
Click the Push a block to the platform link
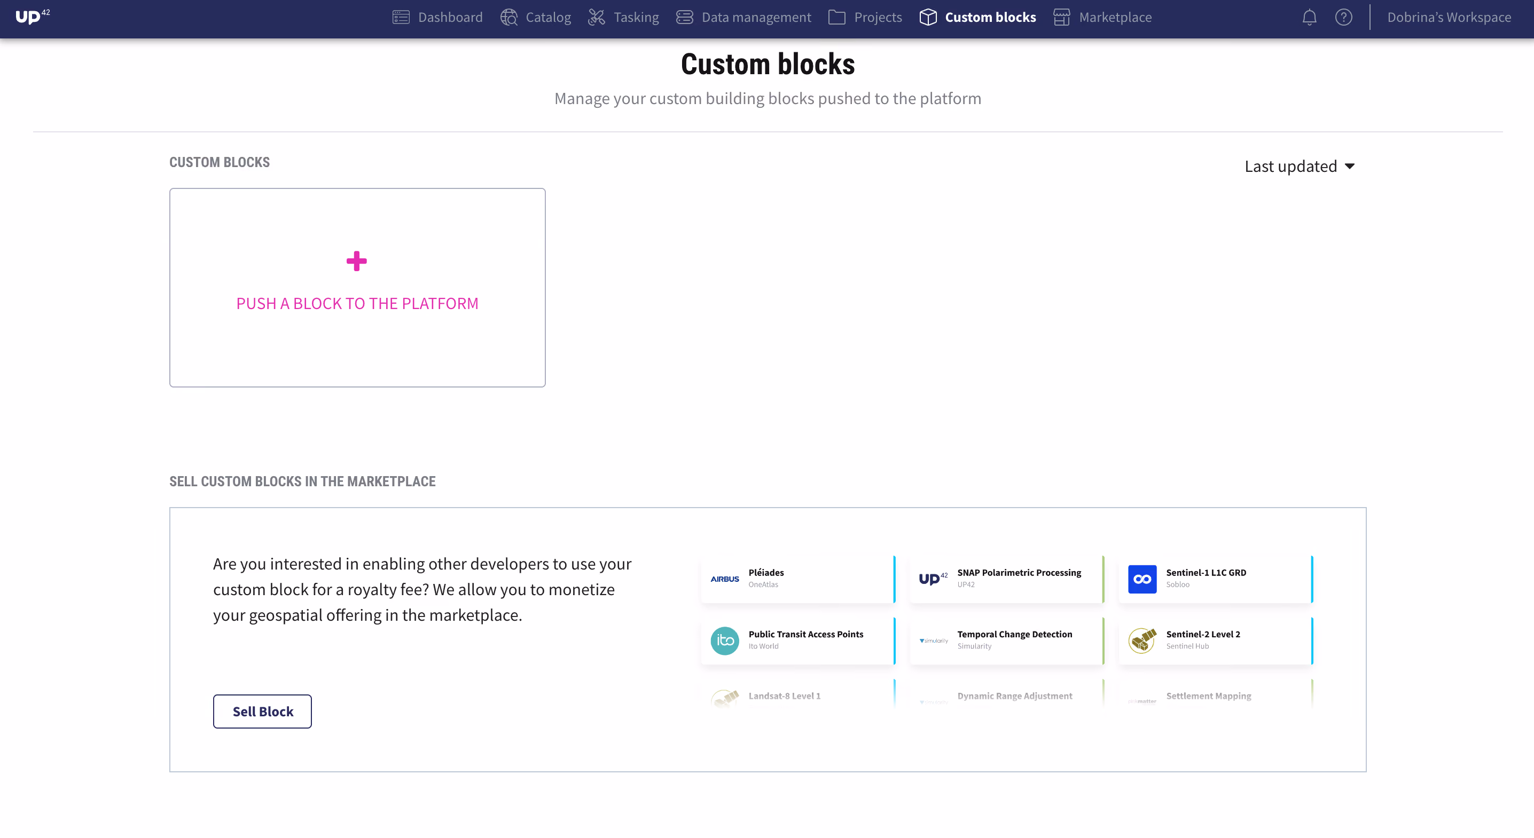[357, 304]
